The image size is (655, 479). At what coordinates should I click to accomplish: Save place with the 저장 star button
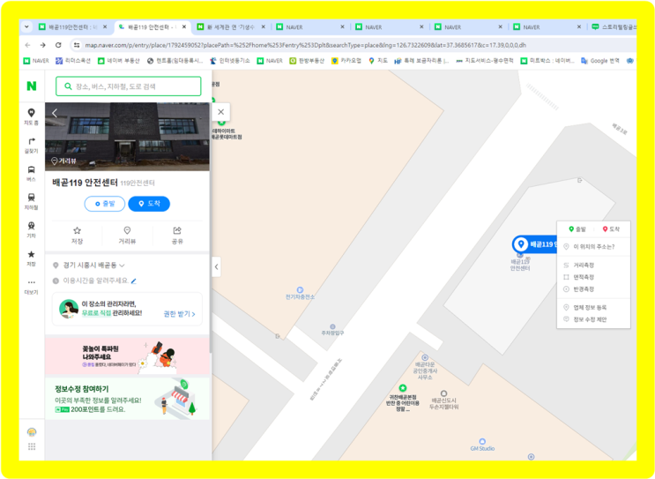[78, 236]
